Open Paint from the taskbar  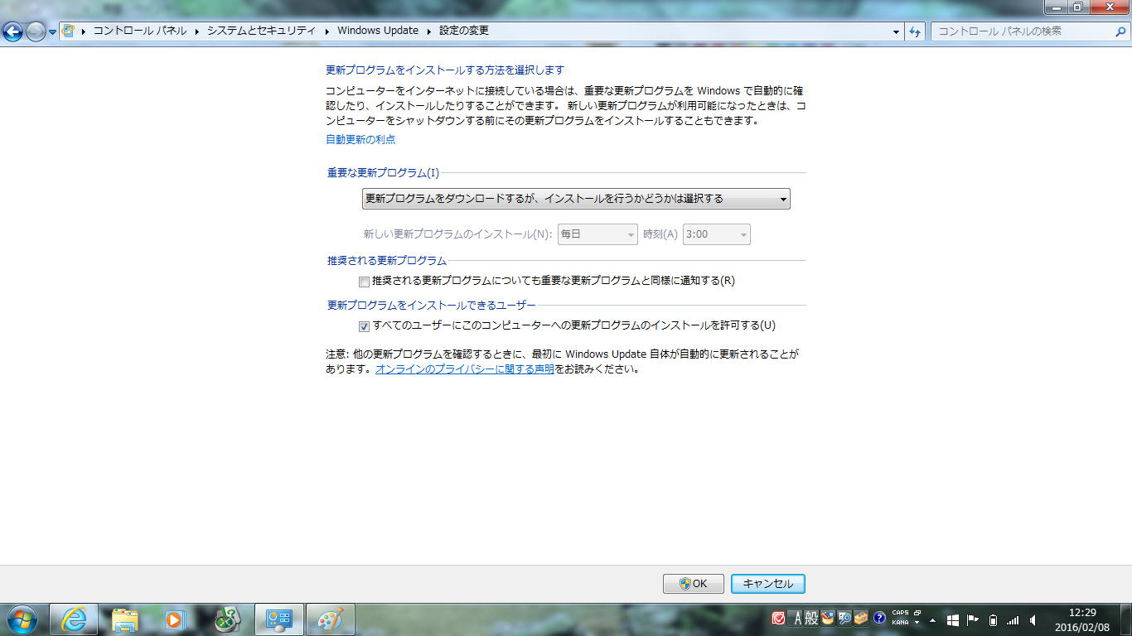pyautogui.click(x=331, y=619)
